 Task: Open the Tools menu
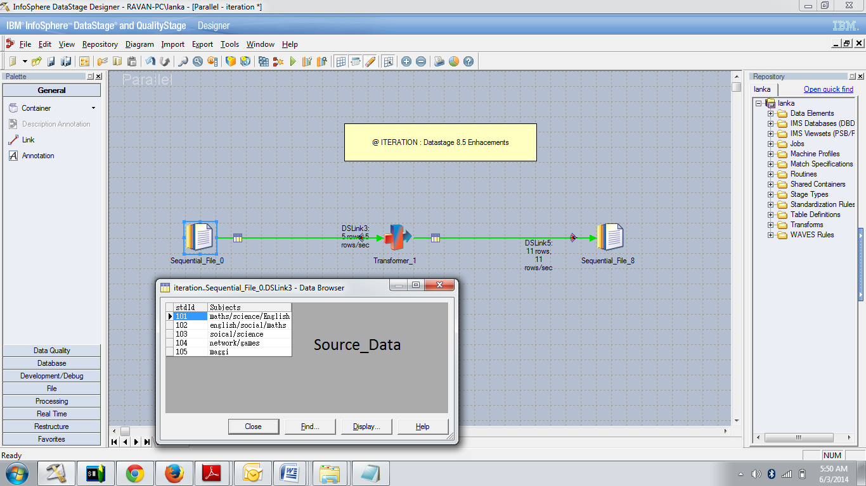coord(229,44)
